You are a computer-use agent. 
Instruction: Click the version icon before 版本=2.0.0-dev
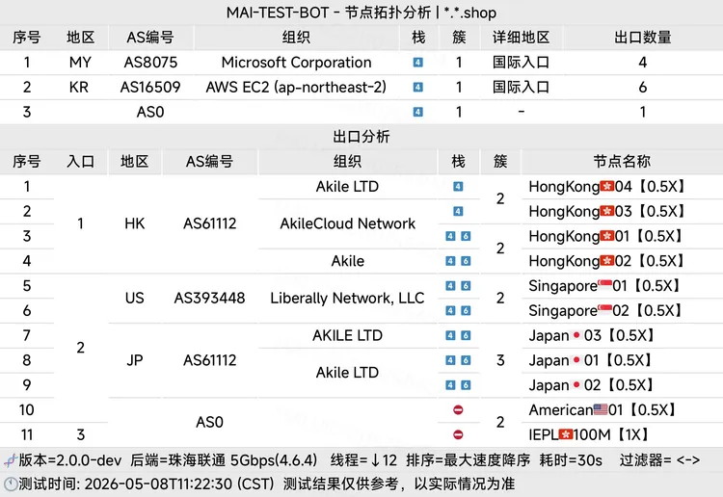coord(11,459)
